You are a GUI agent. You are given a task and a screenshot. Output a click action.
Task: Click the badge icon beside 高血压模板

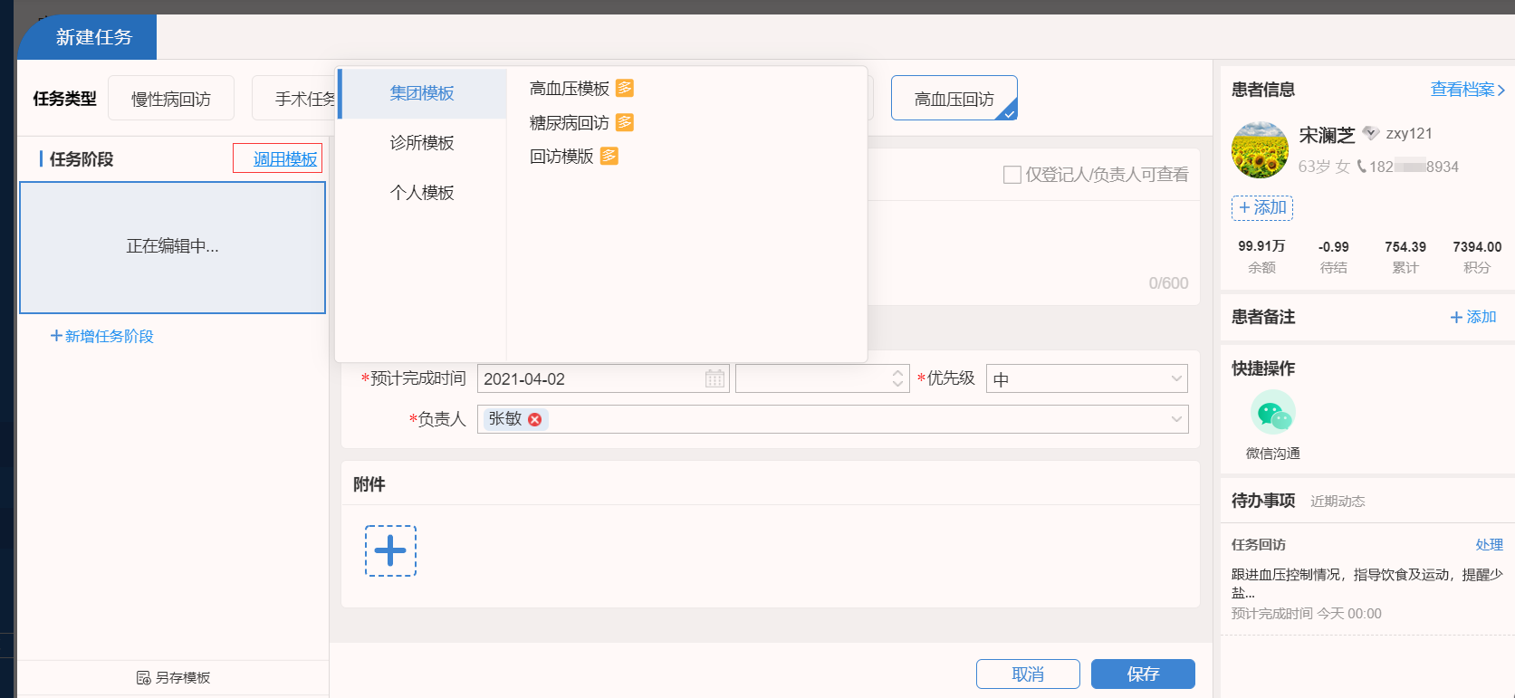(625, 88)
